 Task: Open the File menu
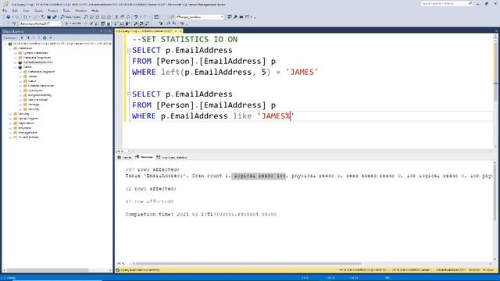click(5, 10)
